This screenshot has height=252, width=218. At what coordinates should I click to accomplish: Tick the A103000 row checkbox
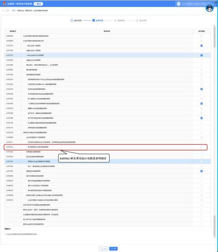pyautogui.click(x=202, y=65)
